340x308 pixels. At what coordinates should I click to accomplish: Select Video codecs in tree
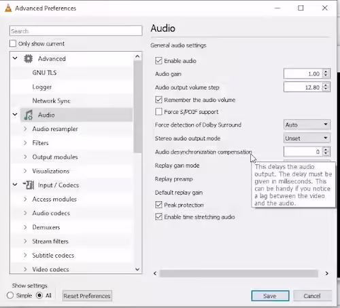[50, 269]
